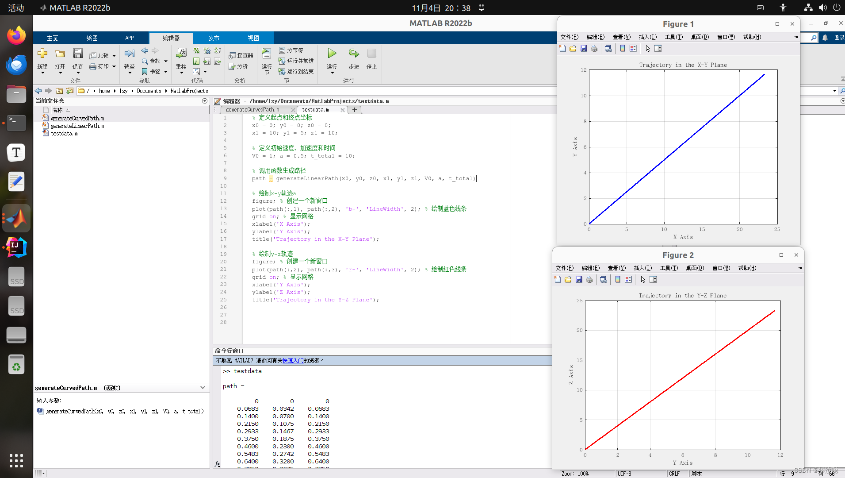Click the 转至 (Go To) icon
845x478 pixels.
click(129, 54)
